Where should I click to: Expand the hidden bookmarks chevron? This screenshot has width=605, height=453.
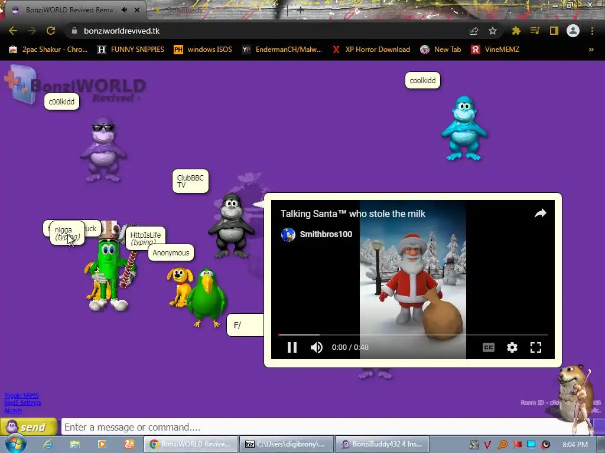pyautogui.click(x=591, y=50)
